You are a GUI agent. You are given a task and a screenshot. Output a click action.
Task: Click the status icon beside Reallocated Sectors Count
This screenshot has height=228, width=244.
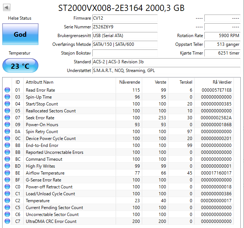pos(7,111)
